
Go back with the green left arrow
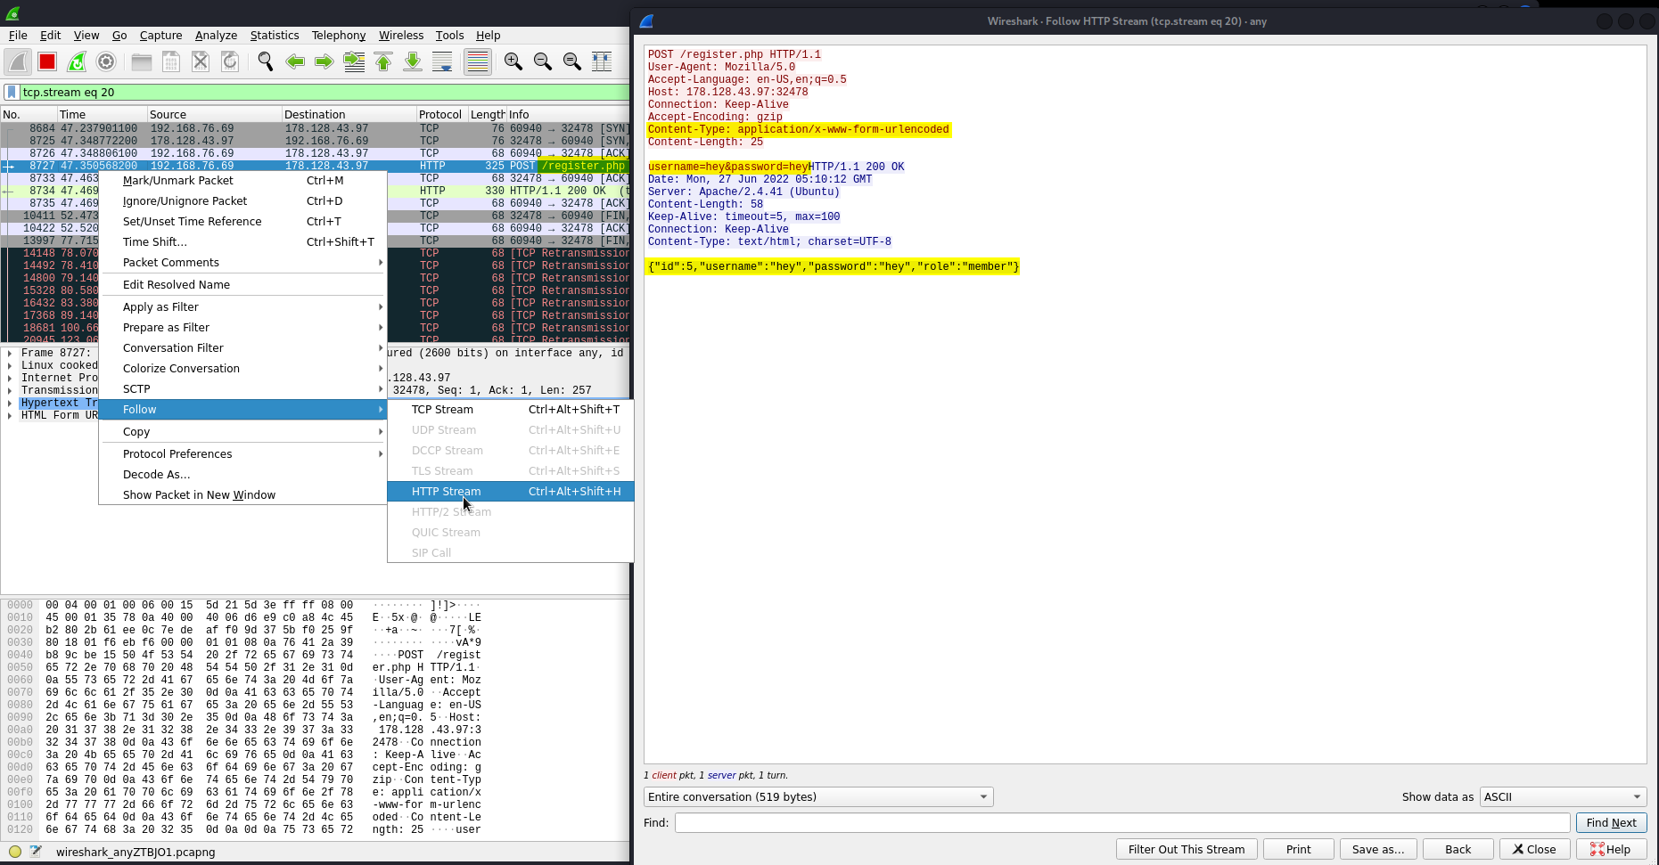[295, 61]
